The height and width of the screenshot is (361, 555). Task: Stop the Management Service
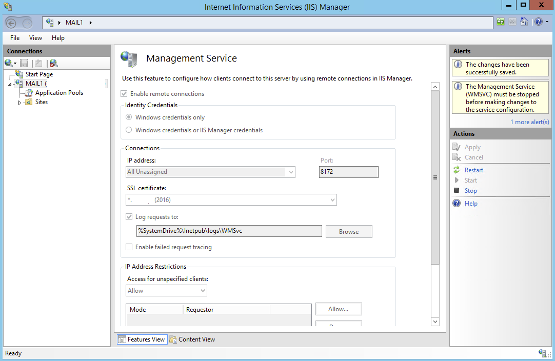coord(470,190)
